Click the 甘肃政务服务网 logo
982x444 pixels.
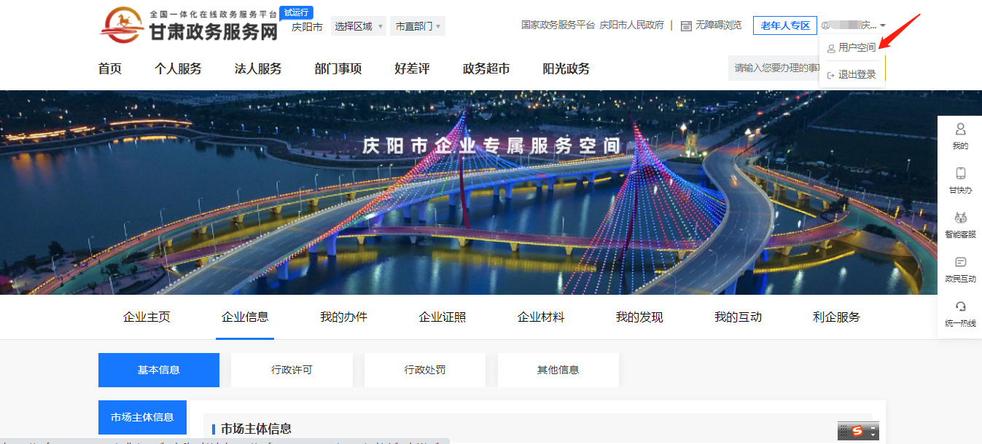pos(190,25)
